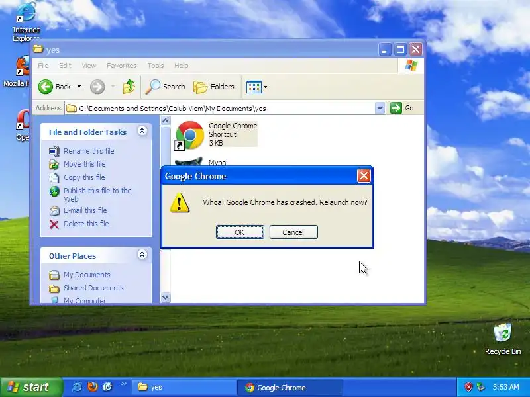Click third Quick Launch icon
Image resolution: width=530 pixels, height=397 pixels.
tap(108, 387)
